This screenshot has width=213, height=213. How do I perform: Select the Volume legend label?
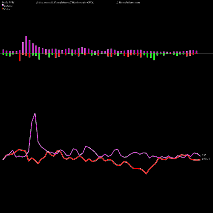coord(8,6)
